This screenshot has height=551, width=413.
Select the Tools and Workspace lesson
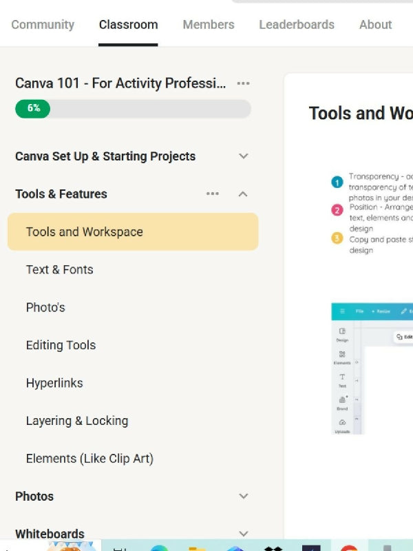tap(133, 231)
